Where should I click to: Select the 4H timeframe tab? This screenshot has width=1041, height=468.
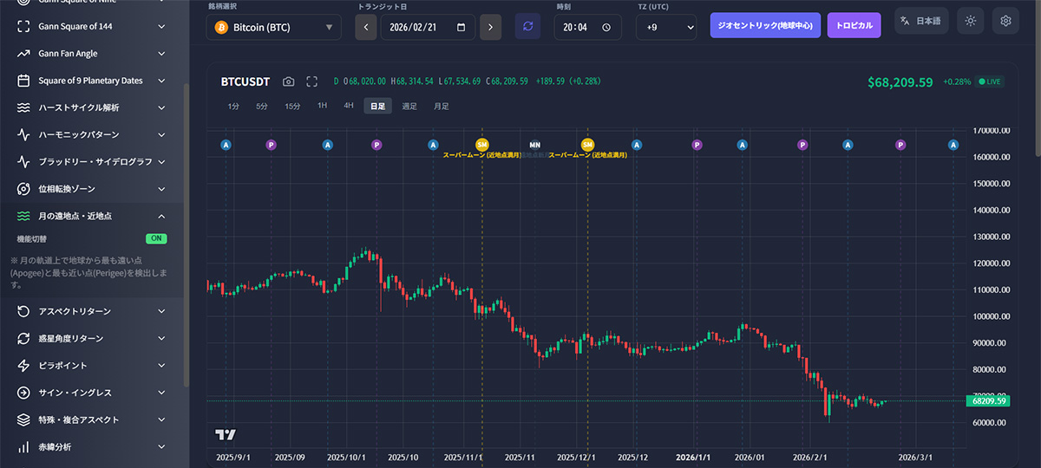coord(349,106)
